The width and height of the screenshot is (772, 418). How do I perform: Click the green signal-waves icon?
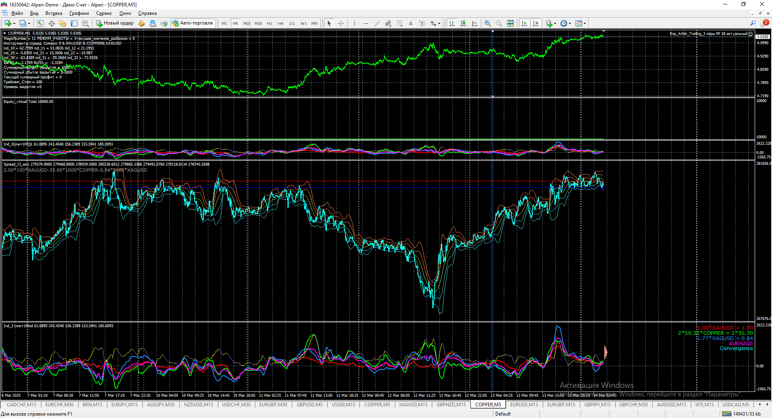tap(164, 23)
